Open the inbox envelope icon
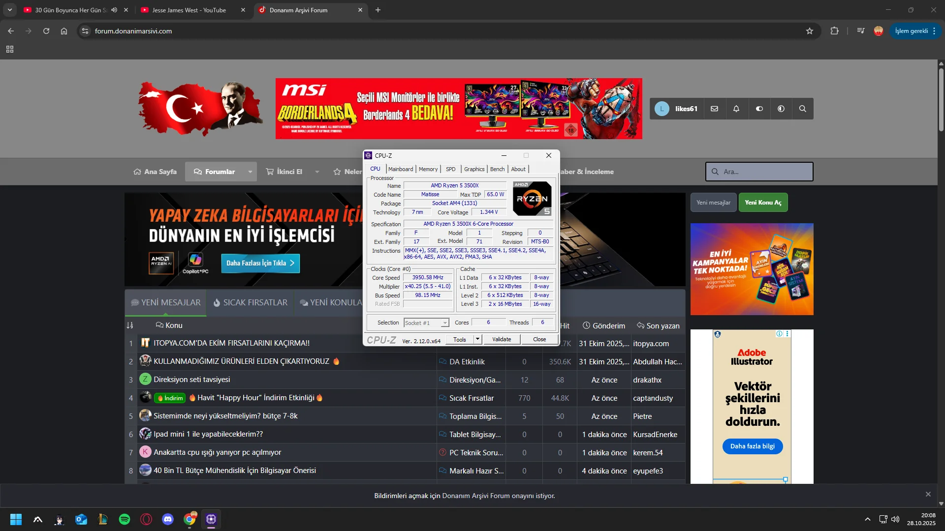 [x=714, y=109]
